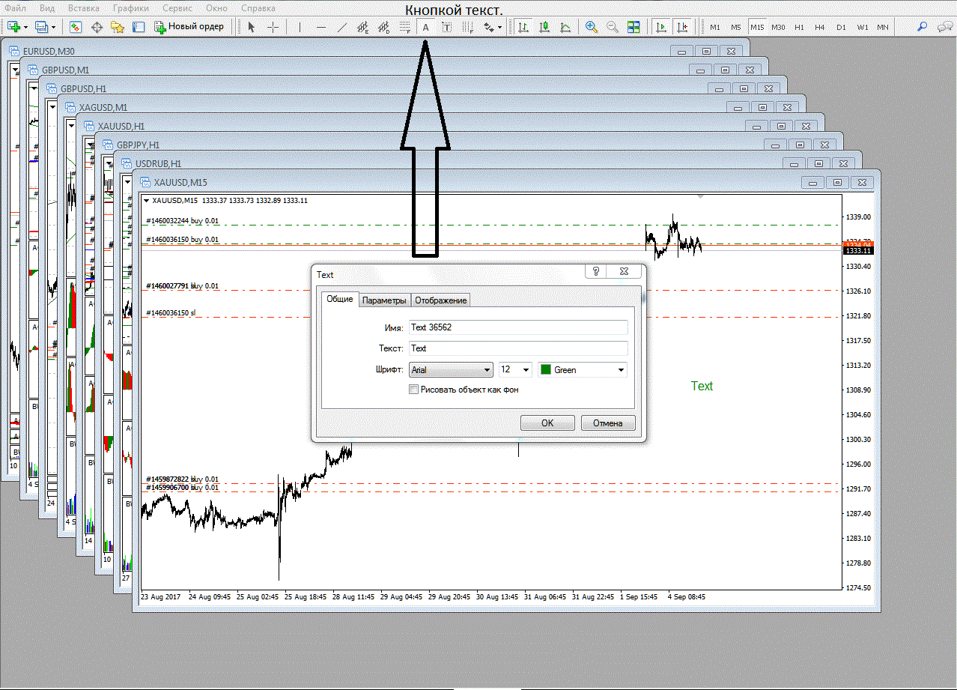
Task: Check the 'Рисовать объект как фон' checkbox
Action: pyautogui.click(x=413, y=390)
